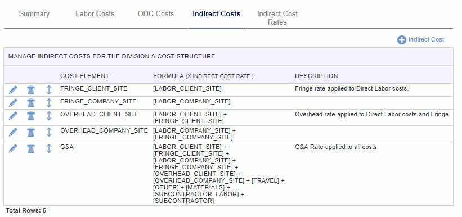This screenshot has height=217, width=462.
Task: Click reorder arrows for FRINGE_COMPANY_SITE
Action: point(49,103)
